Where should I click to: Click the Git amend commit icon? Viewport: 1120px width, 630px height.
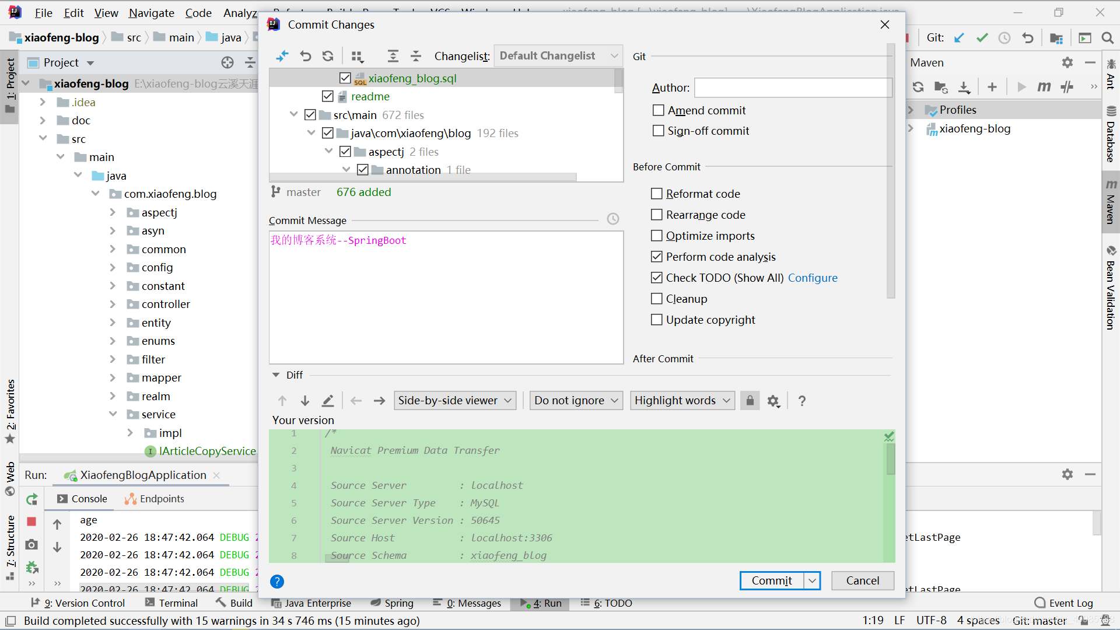point(657,110)
